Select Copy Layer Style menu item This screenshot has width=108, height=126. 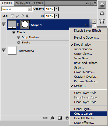85,93
